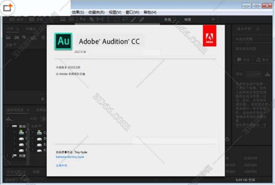
Task: Click the import file icon in Files panel
Action: coord(17,38)
